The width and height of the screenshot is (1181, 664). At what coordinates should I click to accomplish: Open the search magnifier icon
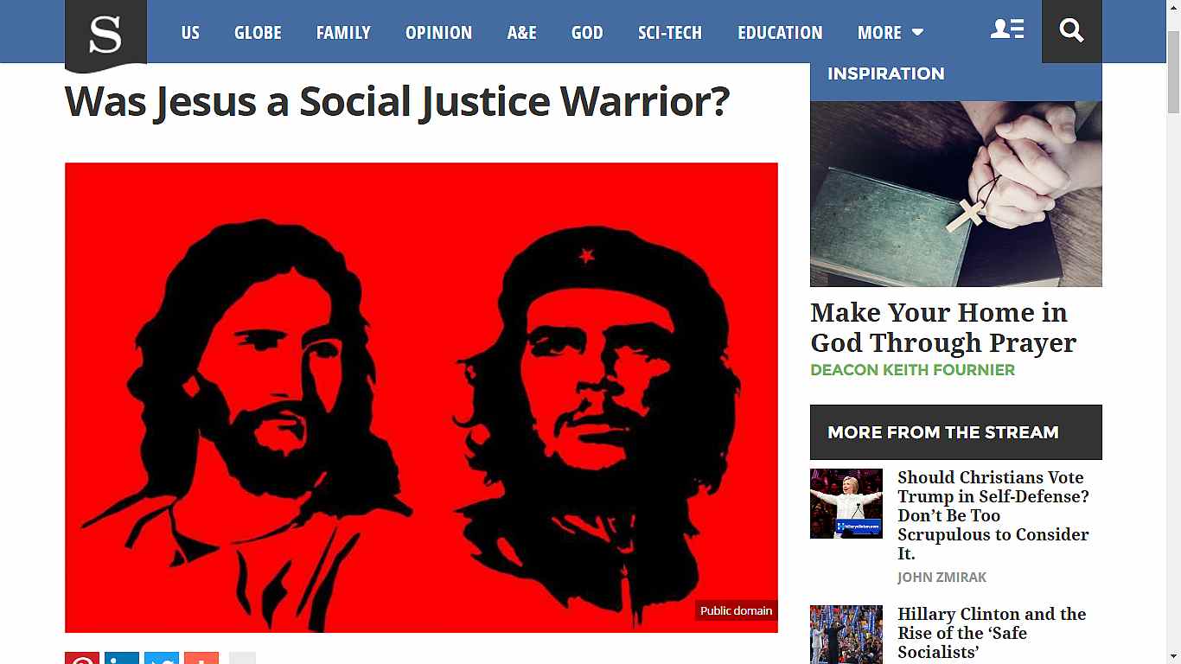[1071, 31]
